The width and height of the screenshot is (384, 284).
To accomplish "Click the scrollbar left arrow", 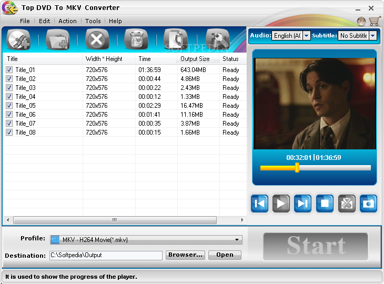I will pos(8,220).
